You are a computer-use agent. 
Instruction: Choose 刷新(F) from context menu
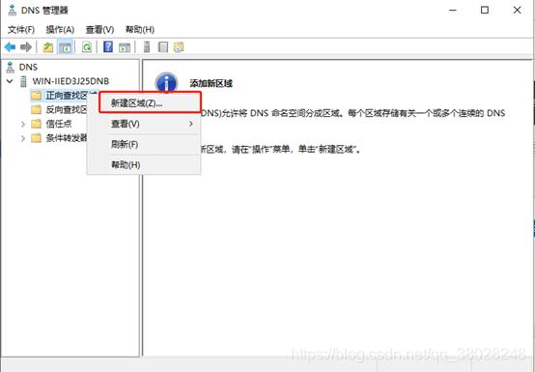click(x=144, y=144)
